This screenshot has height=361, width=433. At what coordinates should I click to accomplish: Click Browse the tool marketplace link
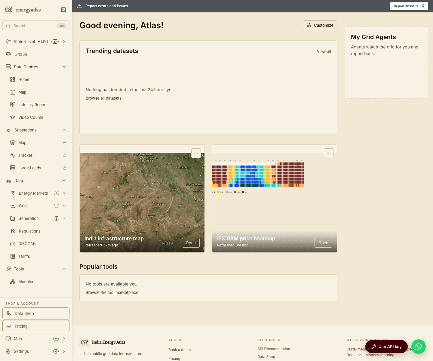[x=112, y=292]
